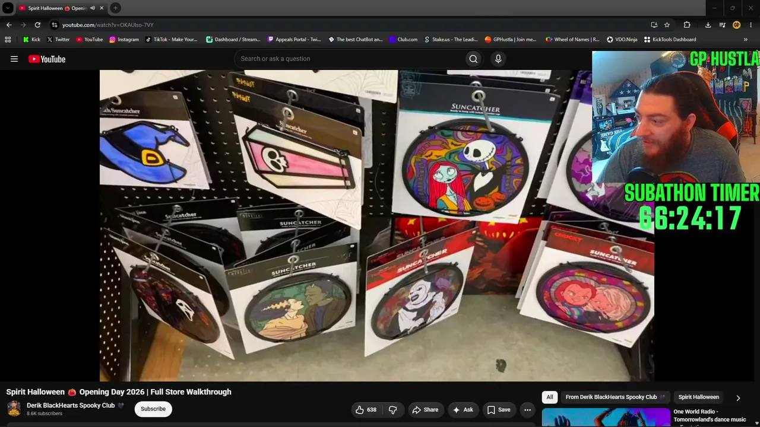Mute the Spirit Halloween tab audio icon
Screen dimensions: 760x427
[92, 8]
